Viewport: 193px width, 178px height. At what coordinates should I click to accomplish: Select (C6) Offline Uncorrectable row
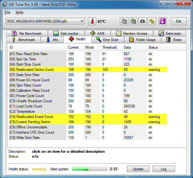point(88,127)
